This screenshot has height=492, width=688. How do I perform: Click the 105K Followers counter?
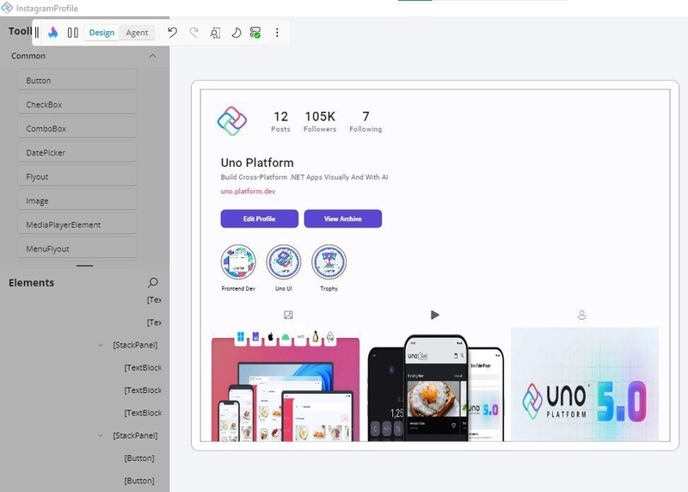click(320, 121)
